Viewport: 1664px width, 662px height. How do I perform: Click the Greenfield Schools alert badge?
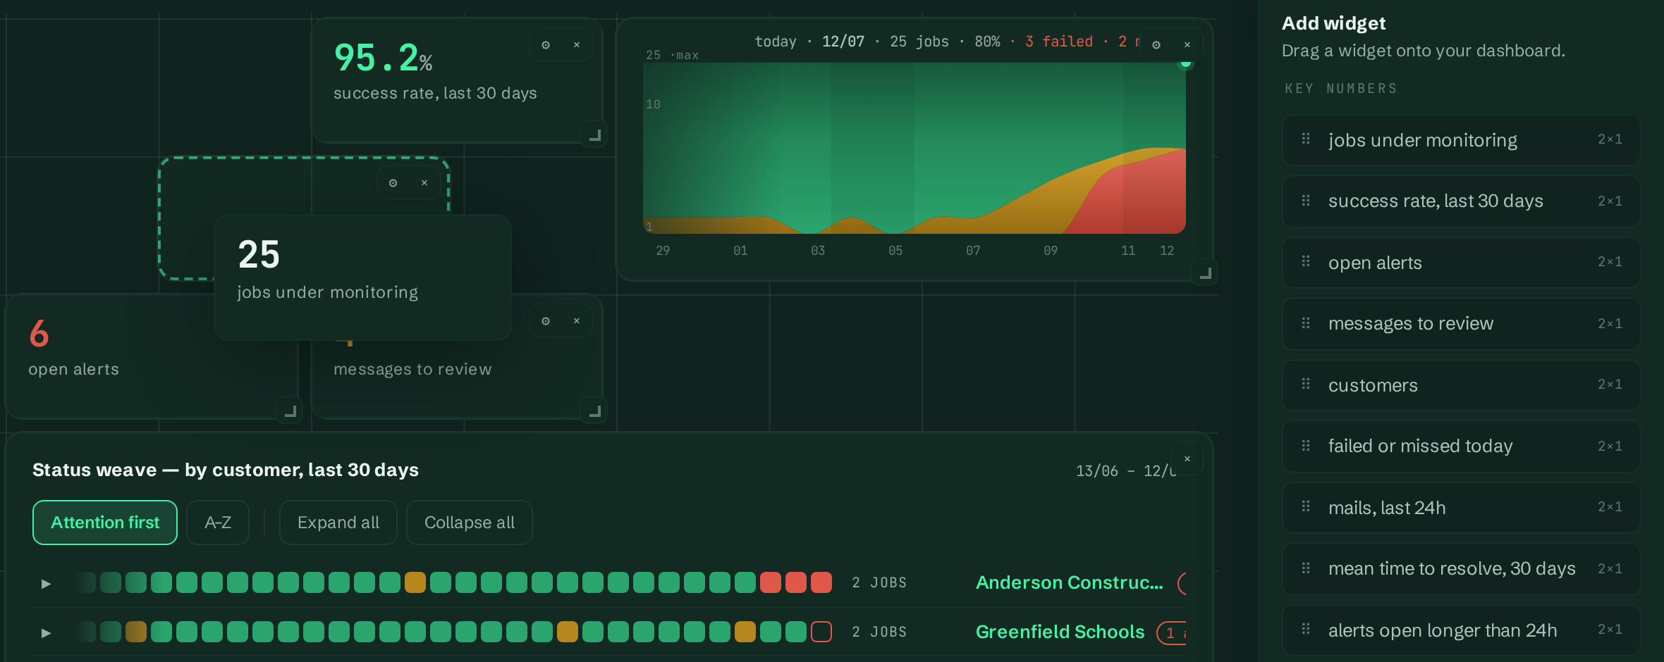pyautogui.click(x=1172, y=632)
